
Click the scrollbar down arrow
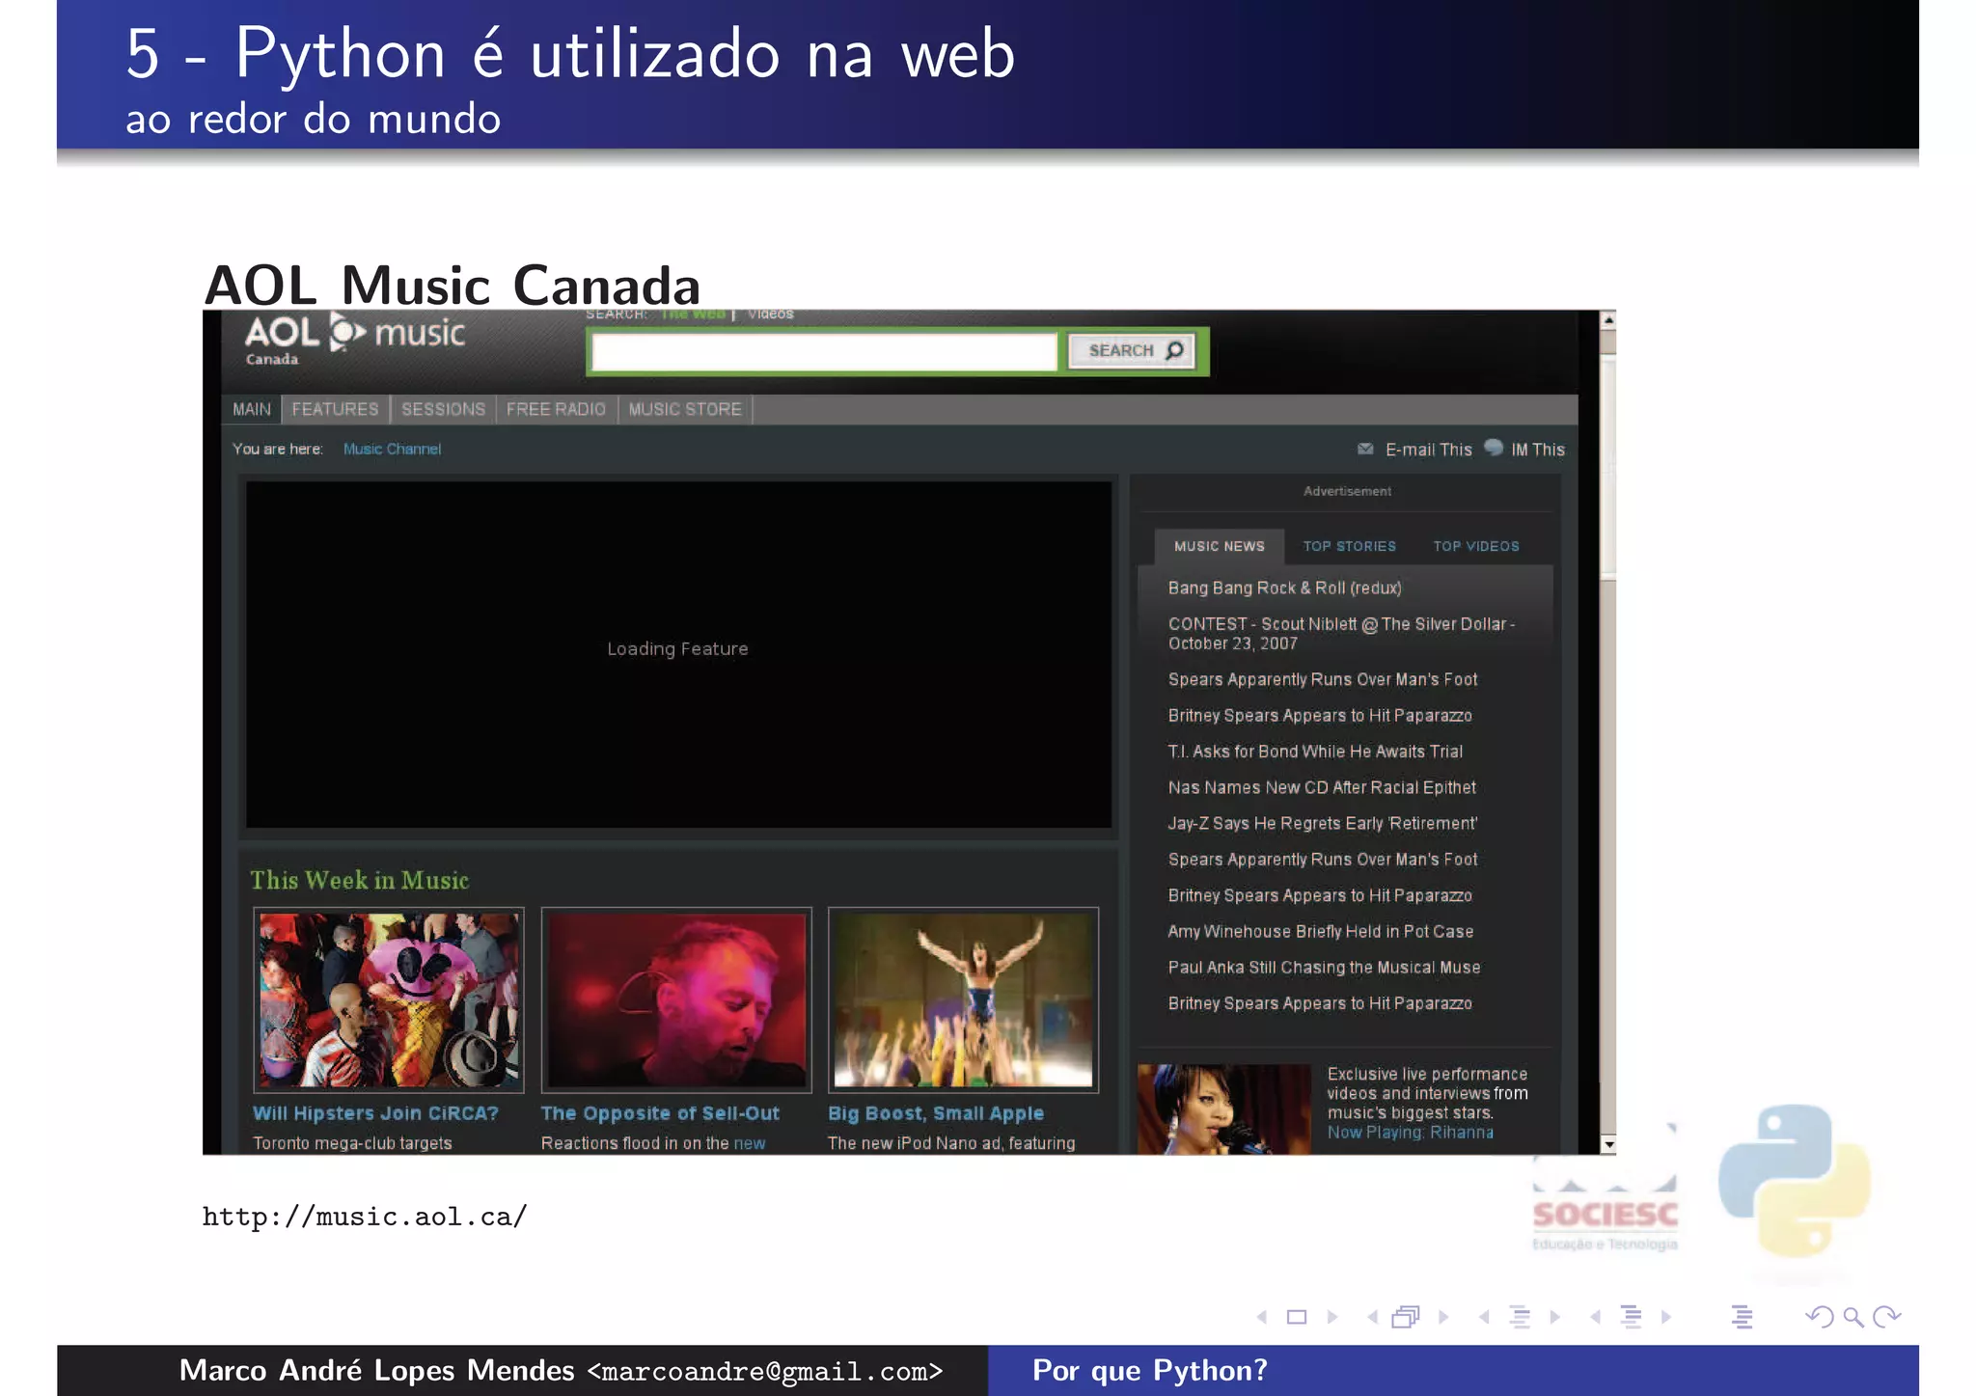(1607, 1144)
